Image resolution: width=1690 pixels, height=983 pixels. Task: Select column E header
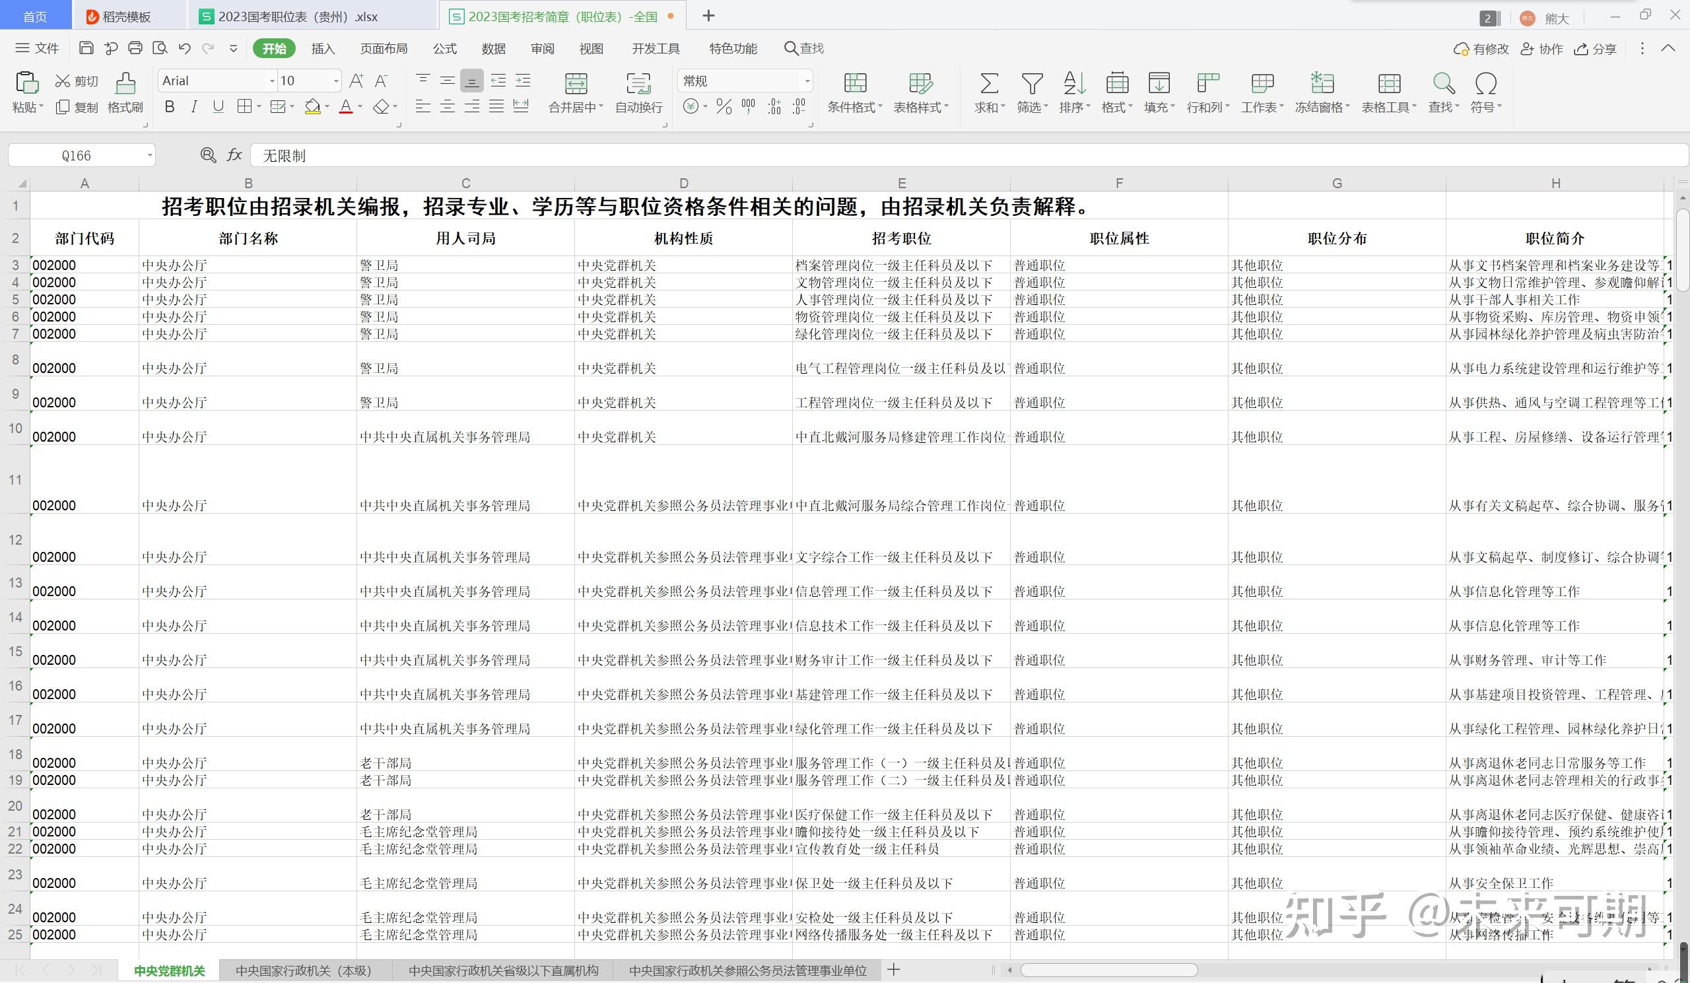(901, 183)
